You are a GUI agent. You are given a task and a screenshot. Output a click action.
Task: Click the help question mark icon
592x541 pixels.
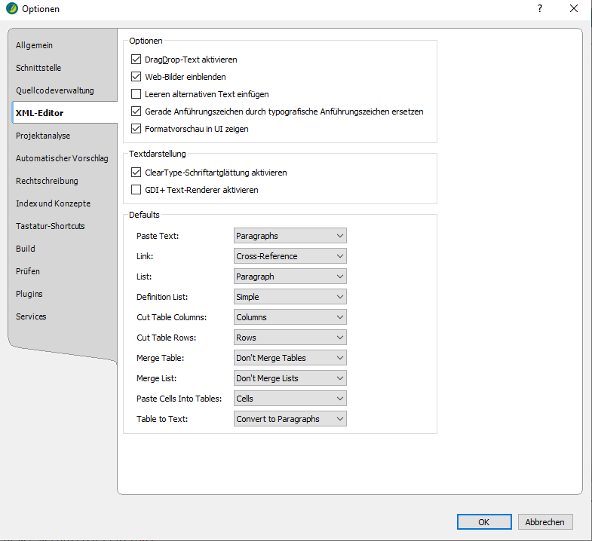[539, 9]
